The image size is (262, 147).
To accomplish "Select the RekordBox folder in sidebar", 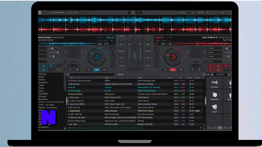I will pyautogui.click(x=43, y=94).
